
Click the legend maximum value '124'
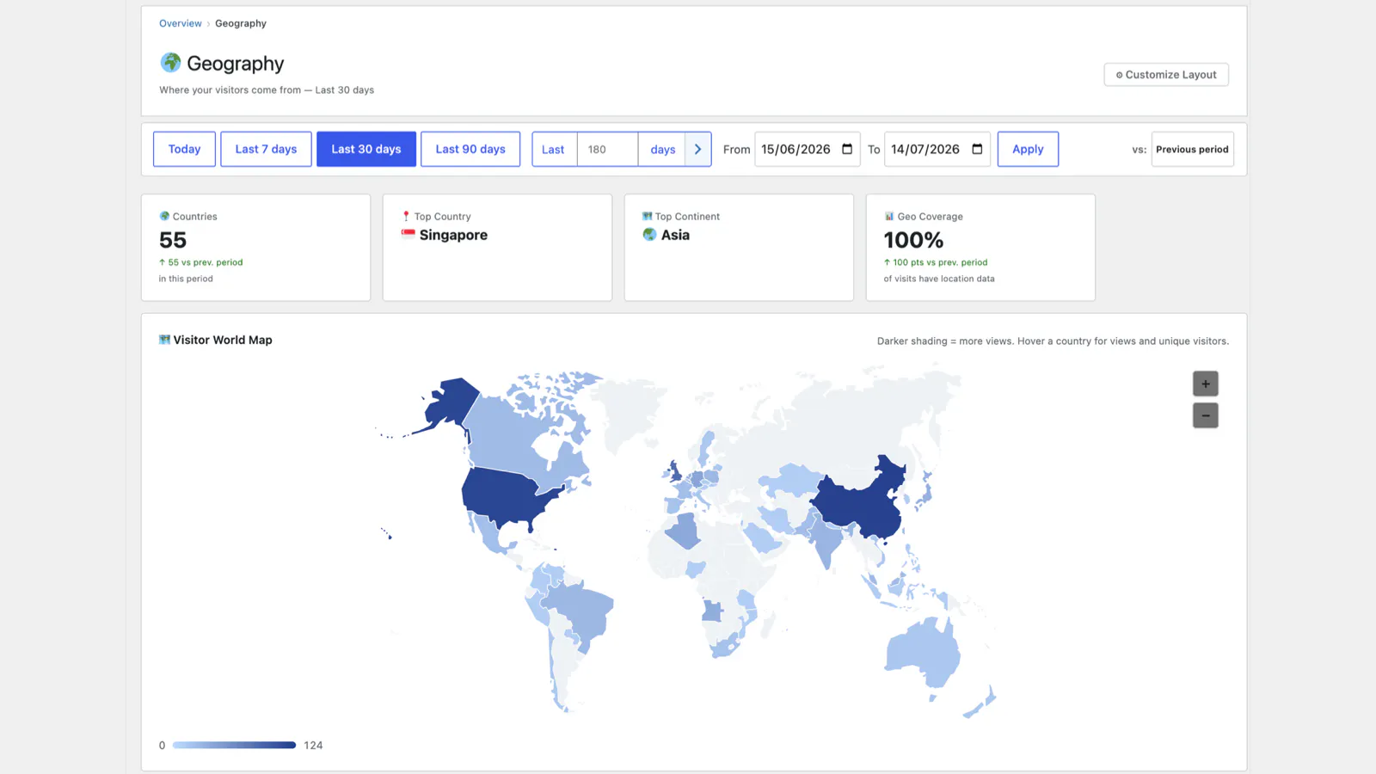point(313,746)
